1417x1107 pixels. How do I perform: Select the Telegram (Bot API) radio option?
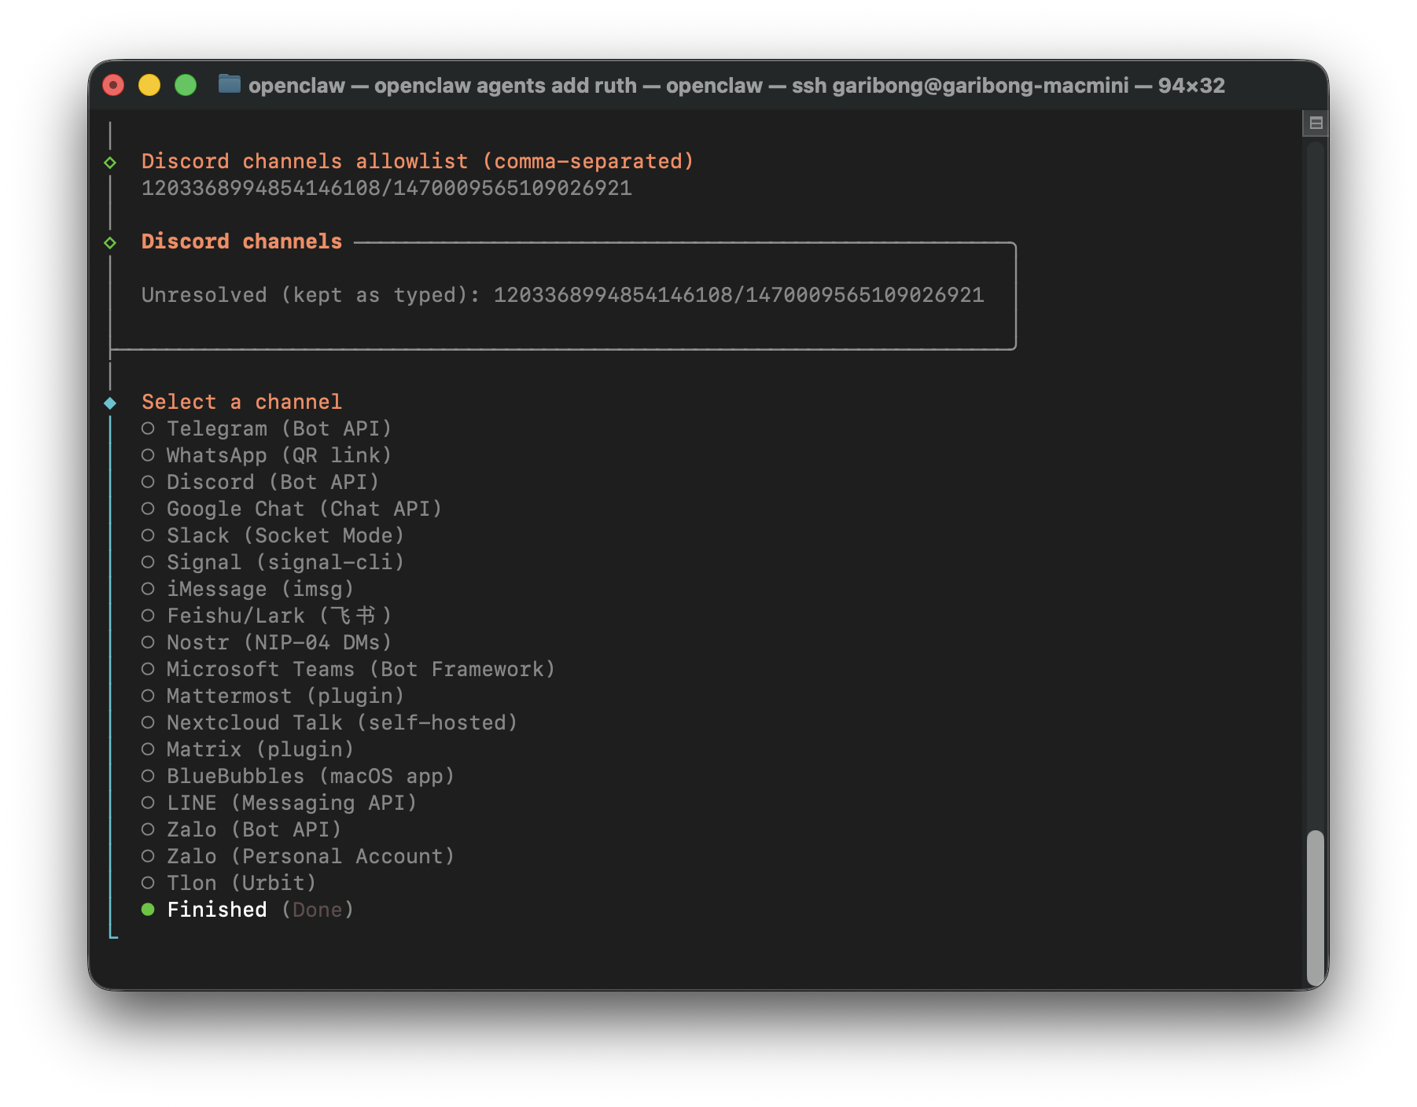point(267,428)
